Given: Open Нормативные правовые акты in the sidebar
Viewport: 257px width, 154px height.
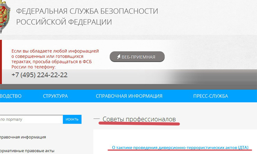Looking at the screenshot, I should 27,151.
